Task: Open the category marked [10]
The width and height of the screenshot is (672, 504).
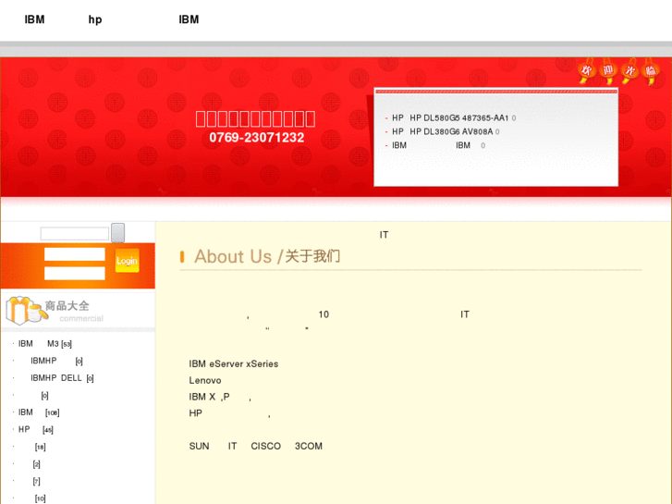Action: (41, 498)
